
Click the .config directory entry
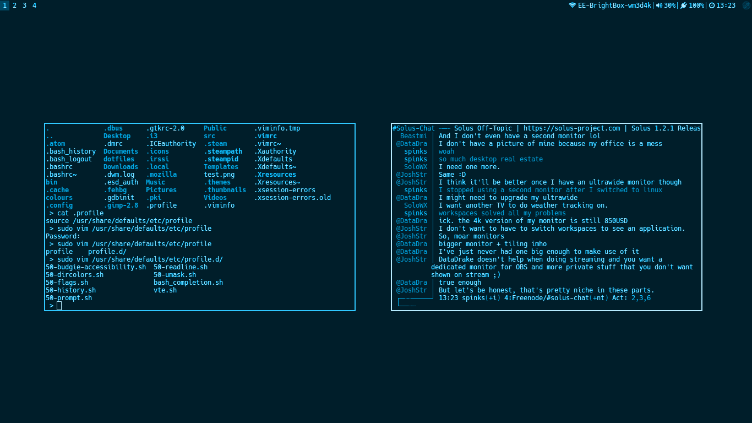[59, 205]
